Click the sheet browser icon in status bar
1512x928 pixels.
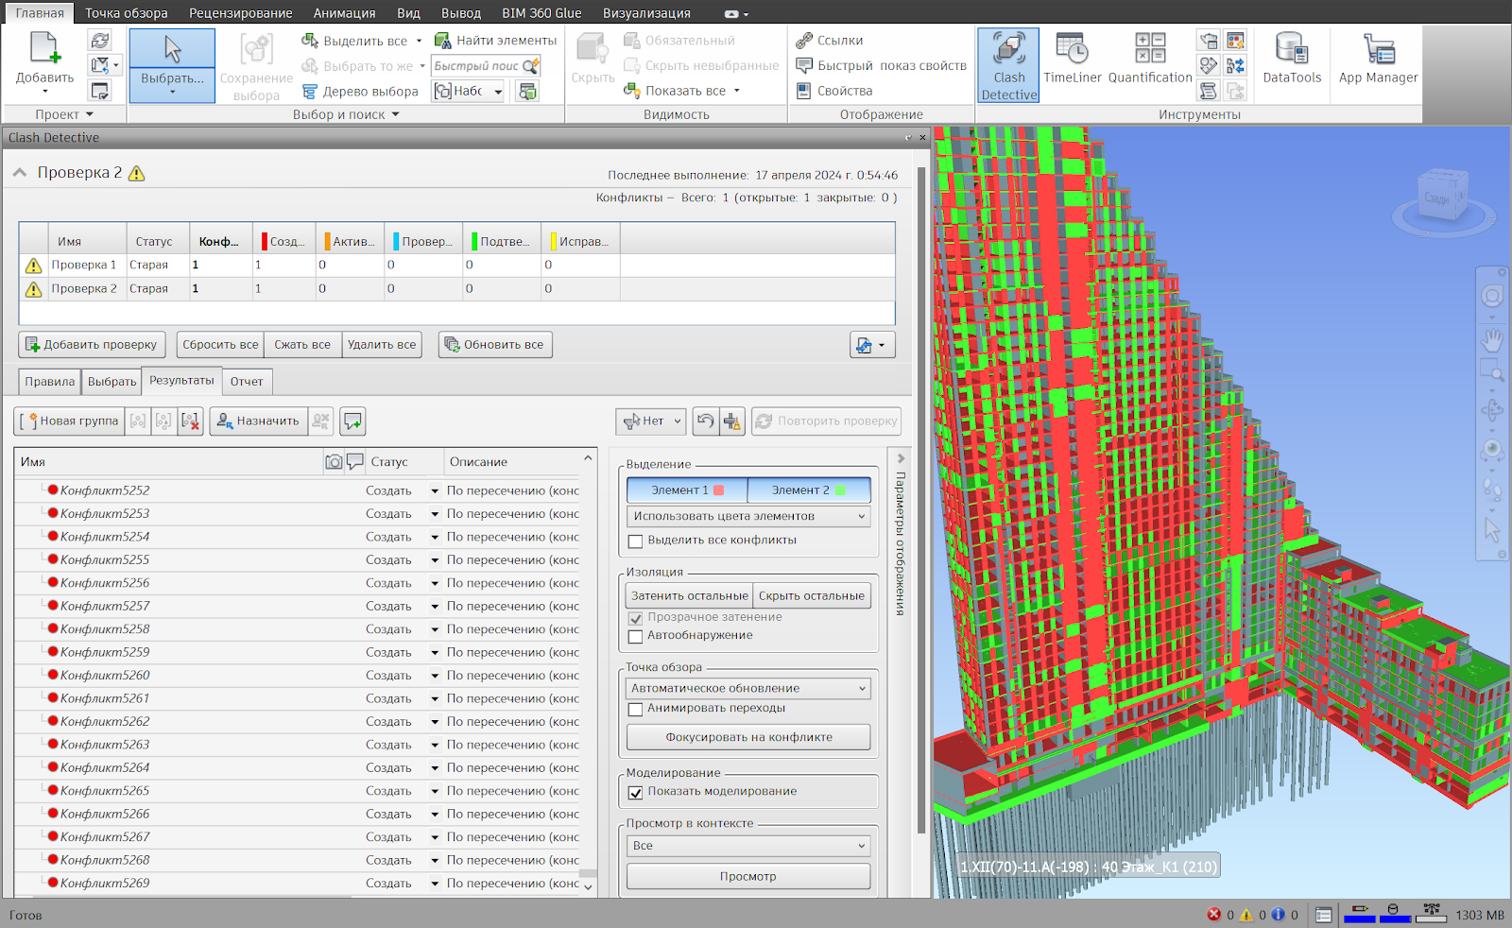click(x=1324, y=915)
